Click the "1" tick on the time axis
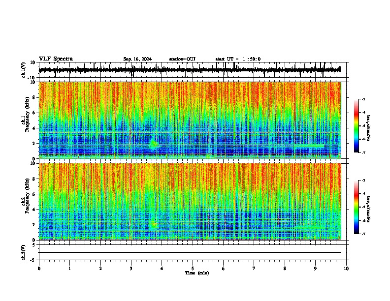 point(69,269)
